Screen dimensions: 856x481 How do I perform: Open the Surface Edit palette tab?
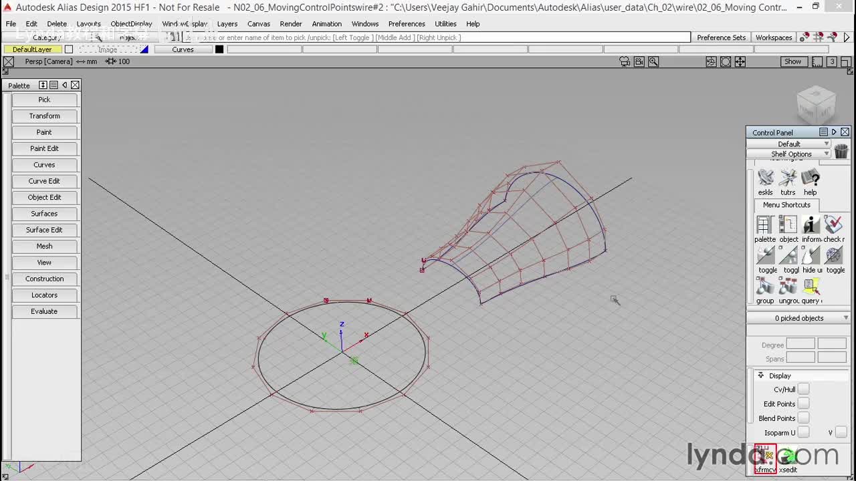point(44,230)
